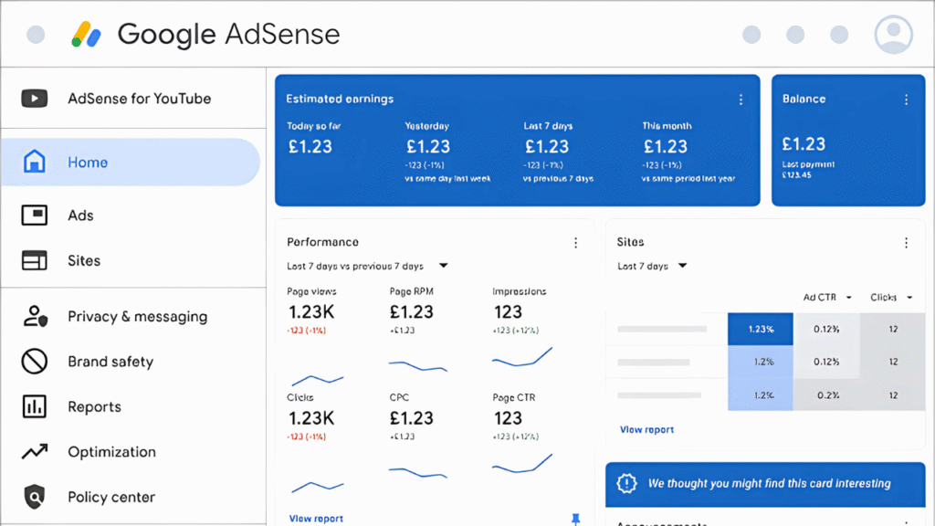Image resolution: width=935 pixels, height=526 pixels.
Task: Click View report link under Performance
Action: click(x=316, y=519)
